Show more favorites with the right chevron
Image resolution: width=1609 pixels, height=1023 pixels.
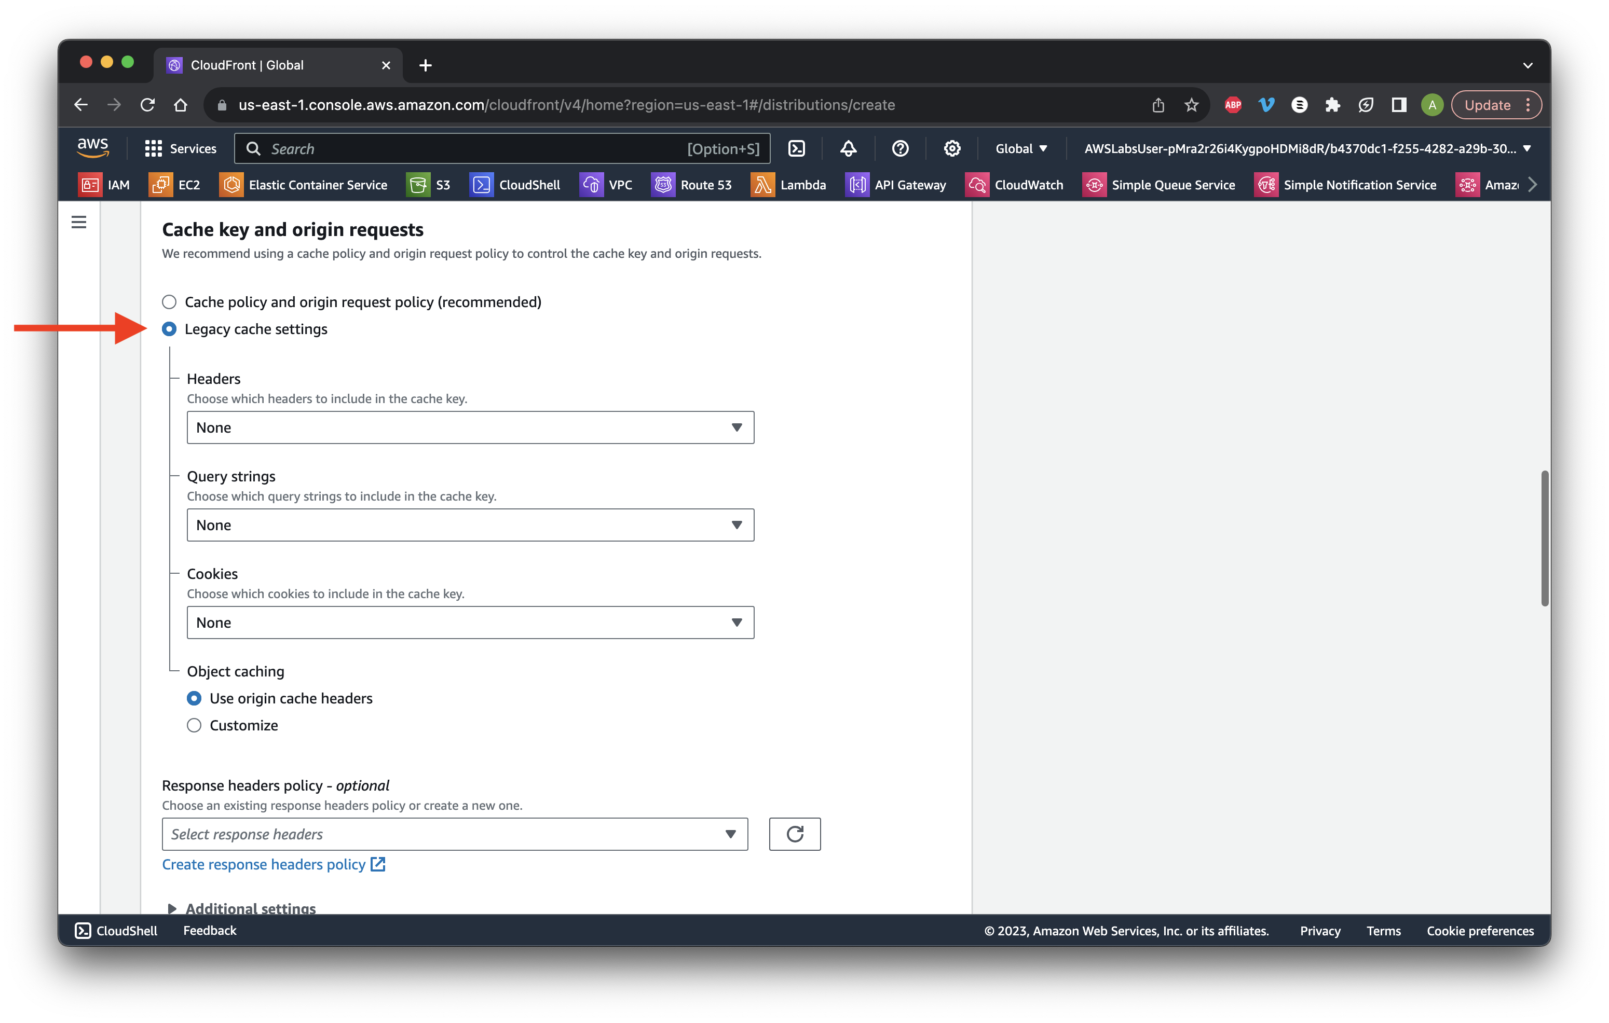pyautogui.click(x=1532, y=185)
